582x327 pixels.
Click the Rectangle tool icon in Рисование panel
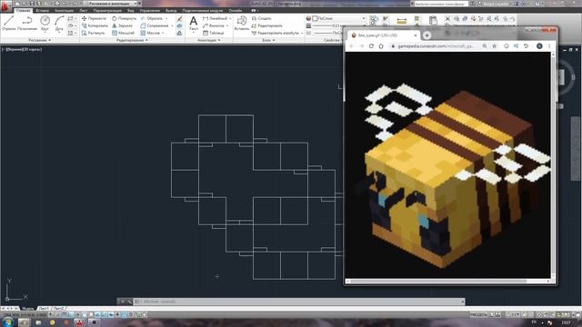pos(71,18)
